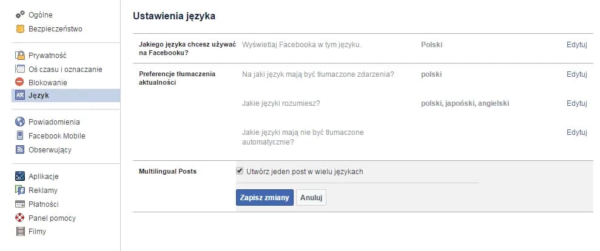Click the security badge icon for Bezpieczeństwo
The width and height of the screenshot is (600, 251).
[19, 28]
